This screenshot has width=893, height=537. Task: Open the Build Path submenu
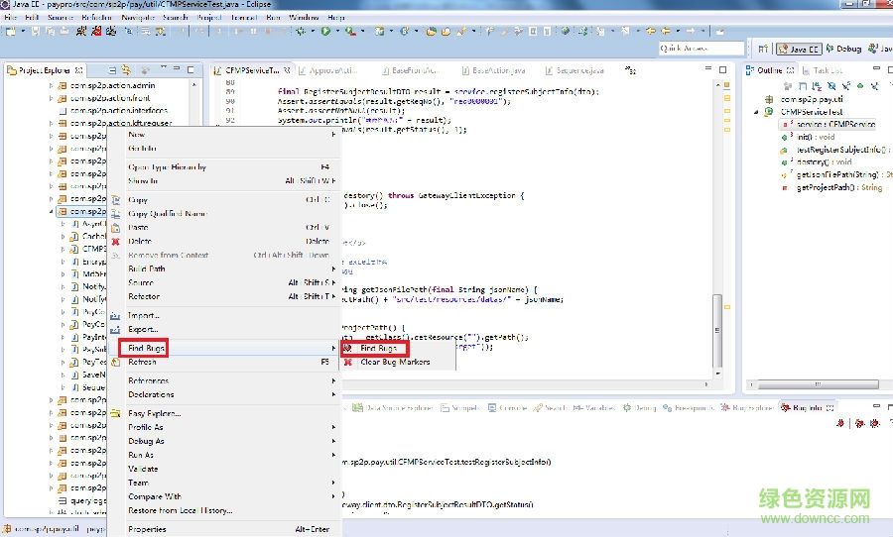147,268
